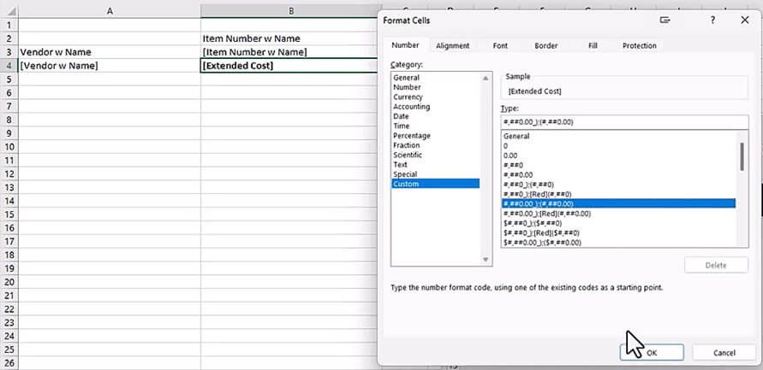Choose Currency in Category list
This screenshot has height=370, width=763.
[x=408, y=97]
